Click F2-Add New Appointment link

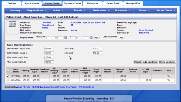pos(44,87)
